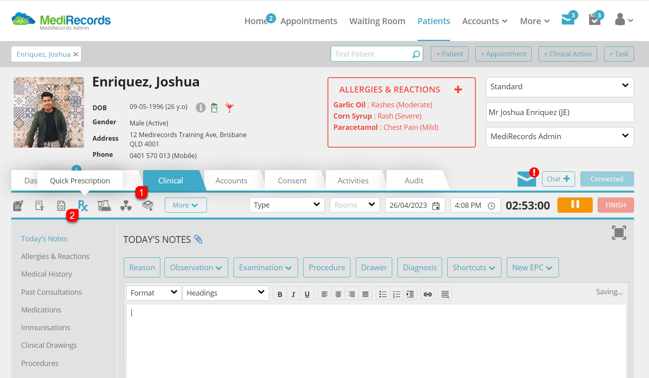Go to Appointments in top navigation

tap(309, 21)
